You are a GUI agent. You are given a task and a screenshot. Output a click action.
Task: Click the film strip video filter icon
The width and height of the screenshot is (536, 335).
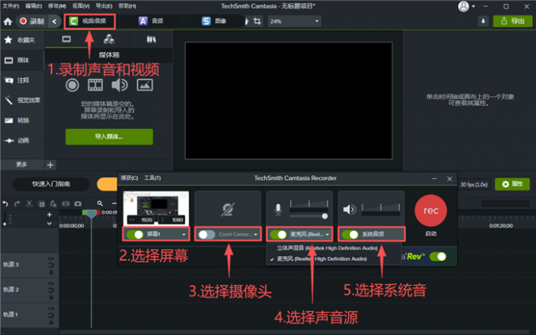coord(95,85)
